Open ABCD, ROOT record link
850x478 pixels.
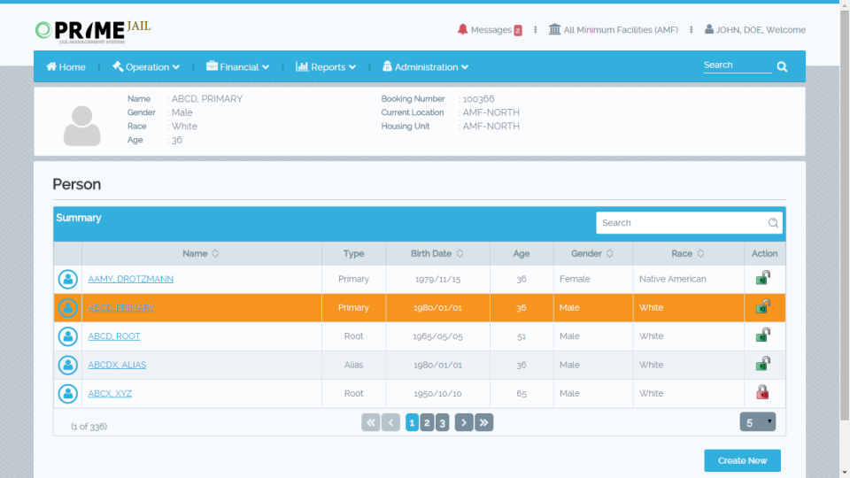114,336
